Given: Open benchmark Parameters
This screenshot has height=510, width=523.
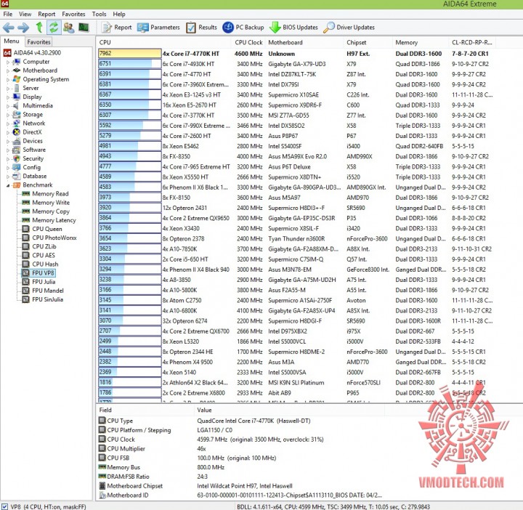Looking at the screenshot, I should 158,28.
